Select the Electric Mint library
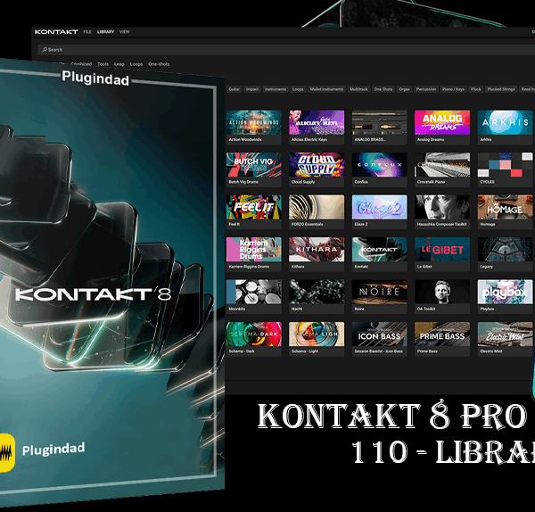Image resolution: width=535 pixels, height=512 pixels. [x=505, y=338]
